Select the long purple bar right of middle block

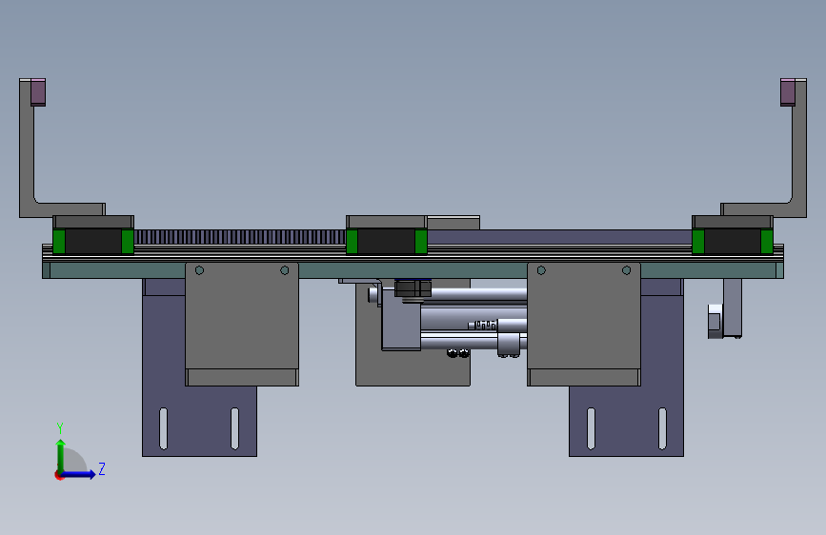(559, 237)
